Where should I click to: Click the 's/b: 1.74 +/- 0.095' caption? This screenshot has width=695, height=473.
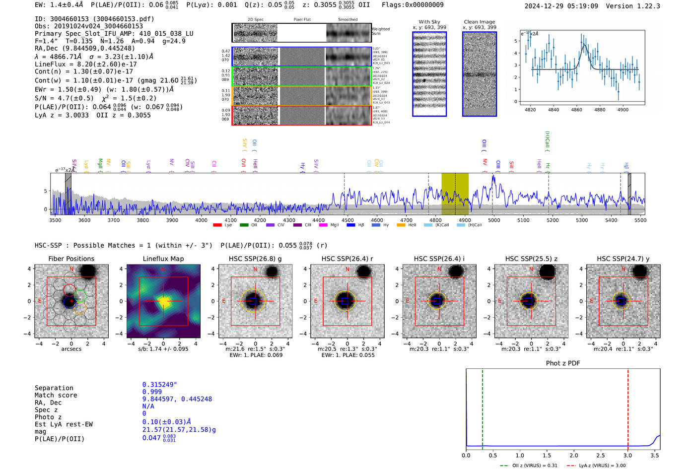163,349
